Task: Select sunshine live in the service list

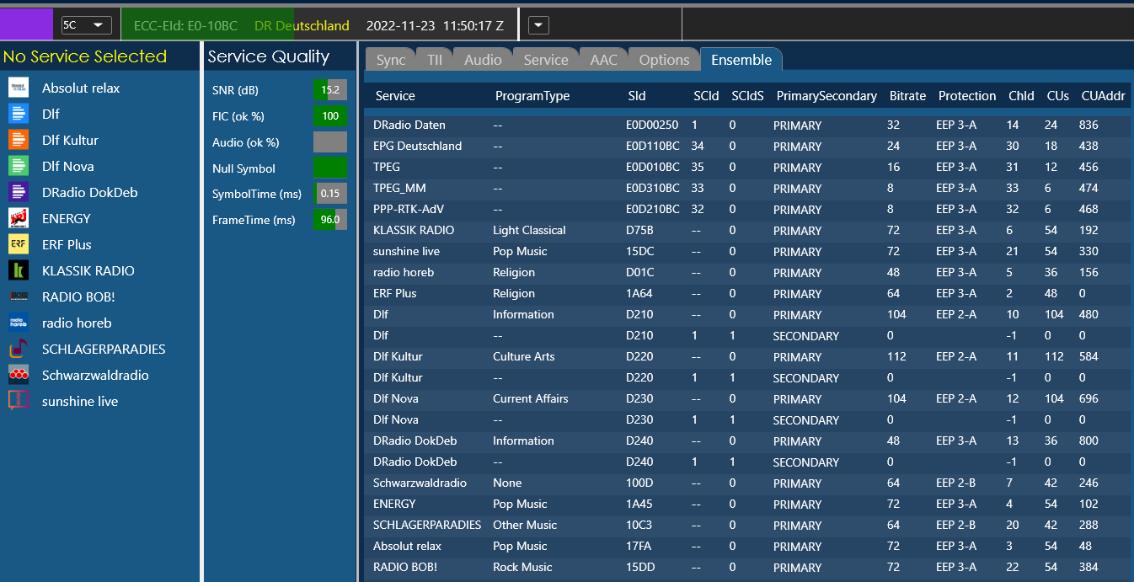Action: [x=80, y=401]
